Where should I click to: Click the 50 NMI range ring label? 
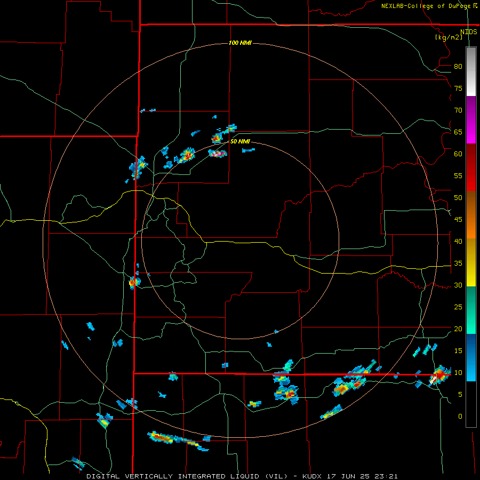tap(240, 141)
